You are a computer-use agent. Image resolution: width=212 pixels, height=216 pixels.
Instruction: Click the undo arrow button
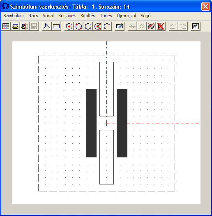[173, 26]
